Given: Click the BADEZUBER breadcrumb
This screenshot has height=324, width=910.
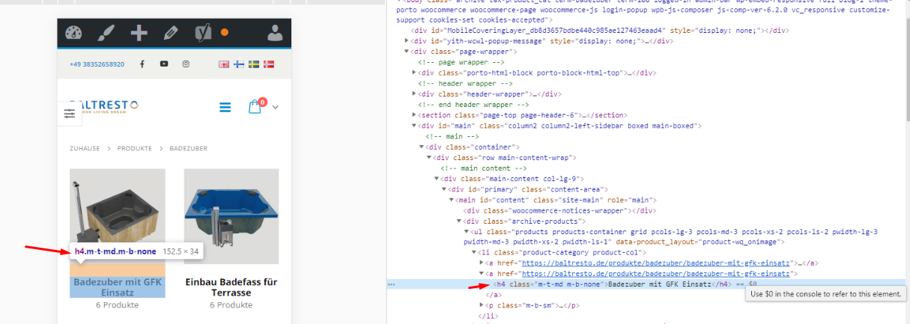Looking at the screenshot, I should point(188,149).
